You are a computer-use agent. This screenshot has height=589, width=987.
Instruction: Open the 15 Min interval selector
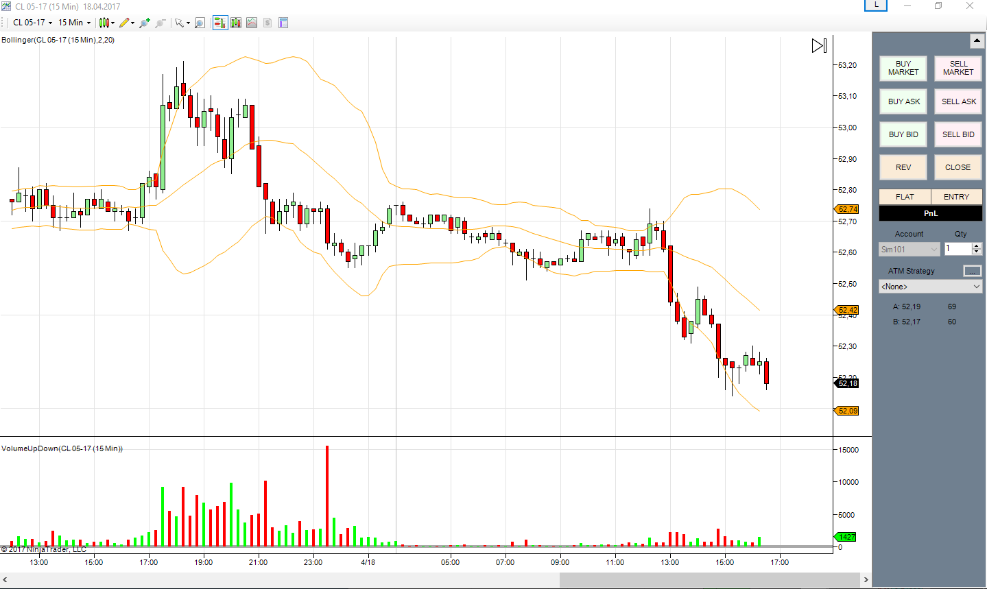[74, 23]
